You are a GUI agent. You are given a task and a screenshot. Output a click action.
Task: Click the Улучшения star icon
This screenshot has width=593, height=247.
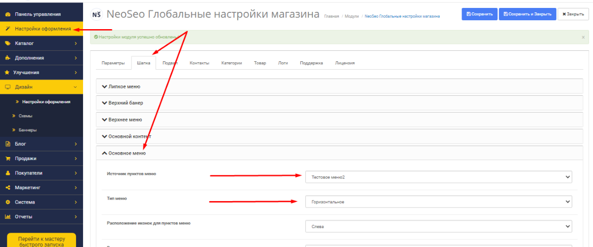(x=7, y=72)
